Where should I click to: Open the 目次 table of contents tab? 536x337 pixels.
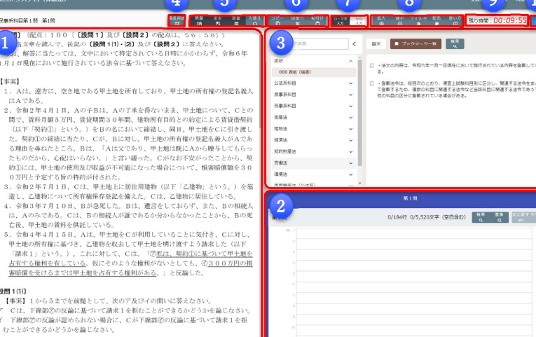376,43
